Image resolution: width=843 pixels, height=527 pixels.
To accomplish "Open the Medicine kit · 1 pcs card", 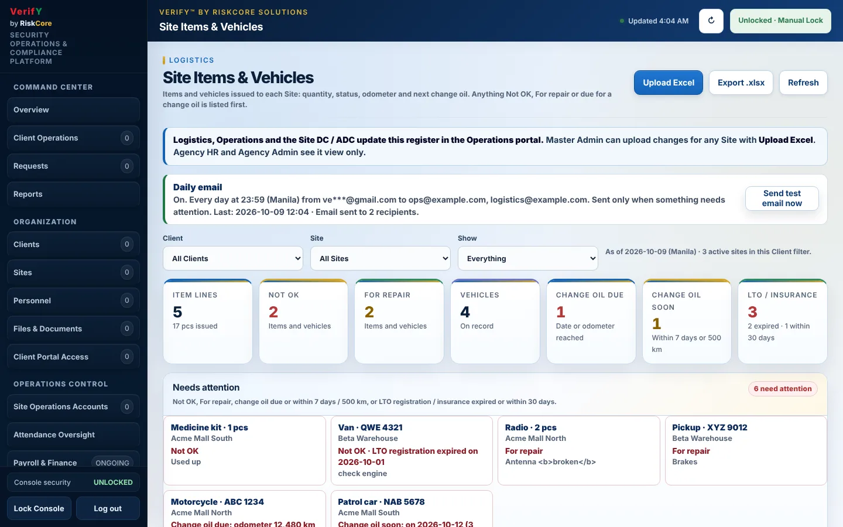I will pyautogui.click(x=245, y=450).
